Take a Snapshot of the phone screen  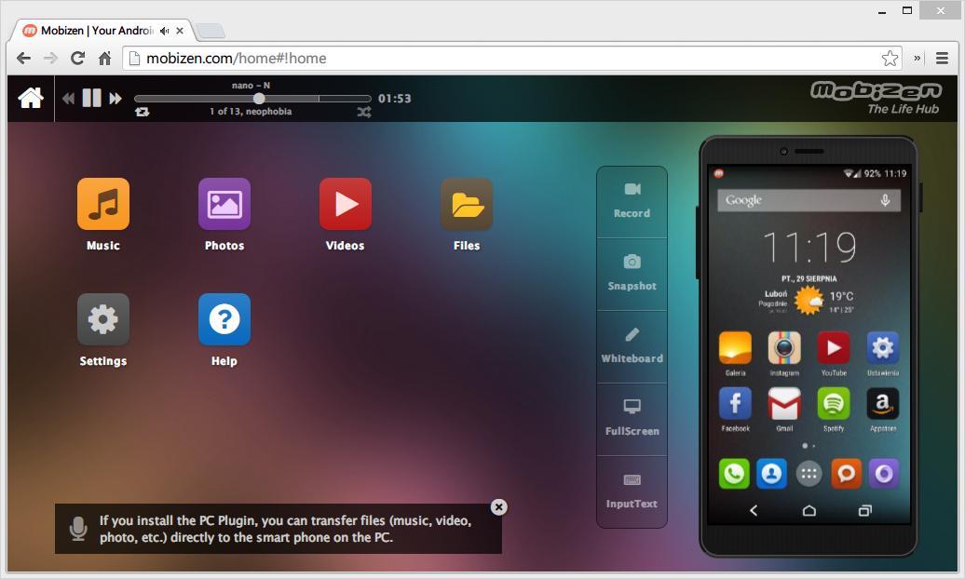632,274
